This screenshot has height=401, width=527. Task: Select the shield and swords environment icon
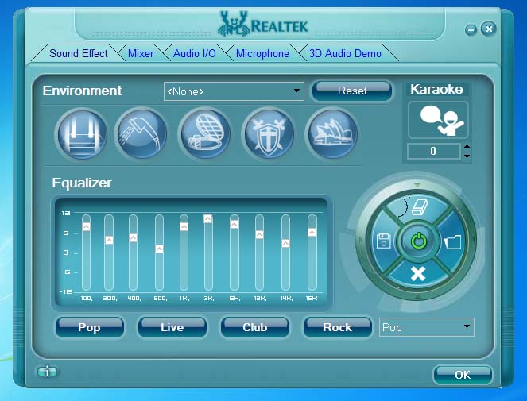click(269, 133)
